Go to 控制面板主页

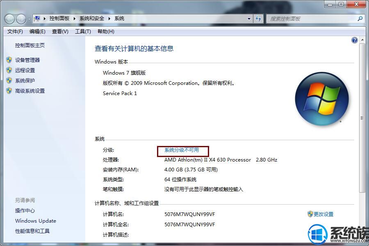pyautogui.click(x=30, y=45)
